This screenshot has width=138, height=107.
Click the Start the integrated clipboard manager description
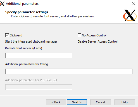[x=31, y=41]
